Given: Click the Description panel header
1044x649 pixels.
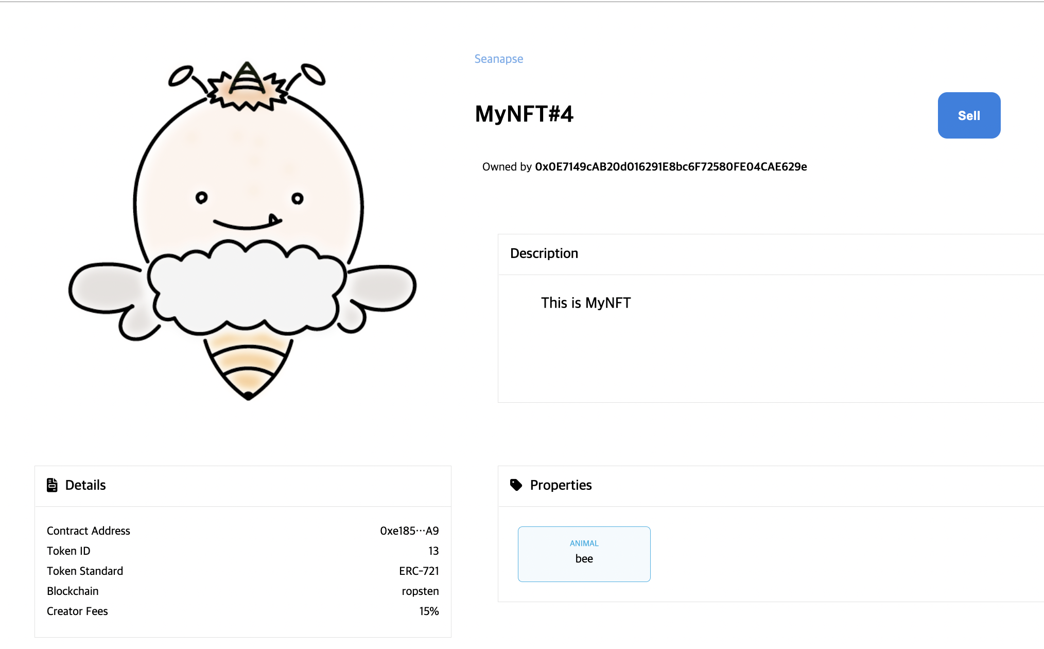Looking at the screenshot, I should [x=771, y=254].
